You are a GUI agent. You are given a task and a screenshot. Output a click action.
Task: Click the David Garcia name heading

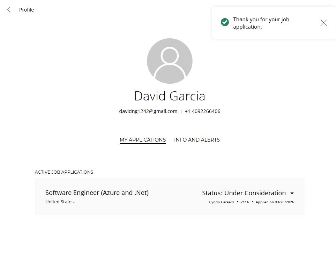coord(170,96)
